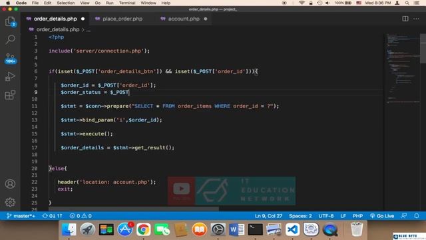Open the clock Wed 8:36 PM
This screenshot has height=240, width=426.
pos(378,3)
